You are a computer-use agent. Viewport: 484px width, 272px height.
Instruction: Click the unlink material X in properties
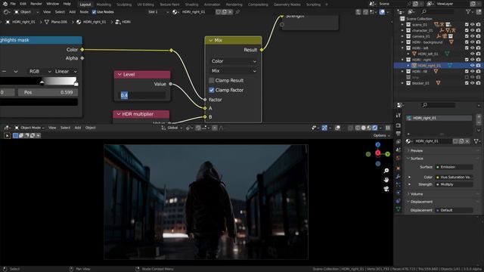(467, 141)
